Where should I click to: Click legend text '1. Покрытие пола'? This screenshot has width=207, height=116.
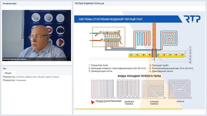[x=98, y=65]
